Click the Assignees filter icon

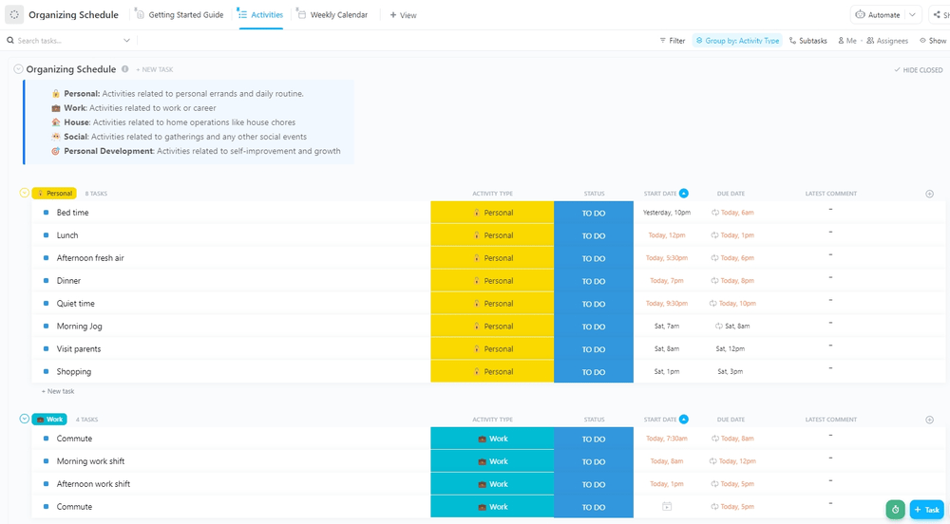pyautogui.click(x=870, y=41)
